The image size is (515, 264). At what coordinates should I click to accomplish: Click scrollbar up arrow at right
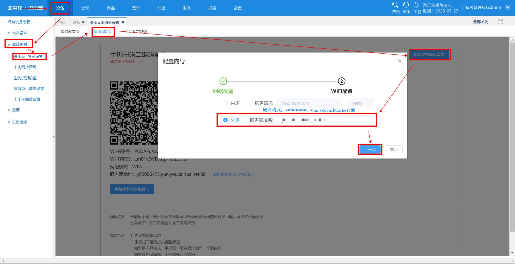[x=512, y=40]
